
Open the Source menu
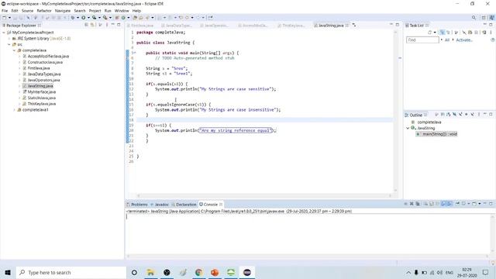coord(27,11)
